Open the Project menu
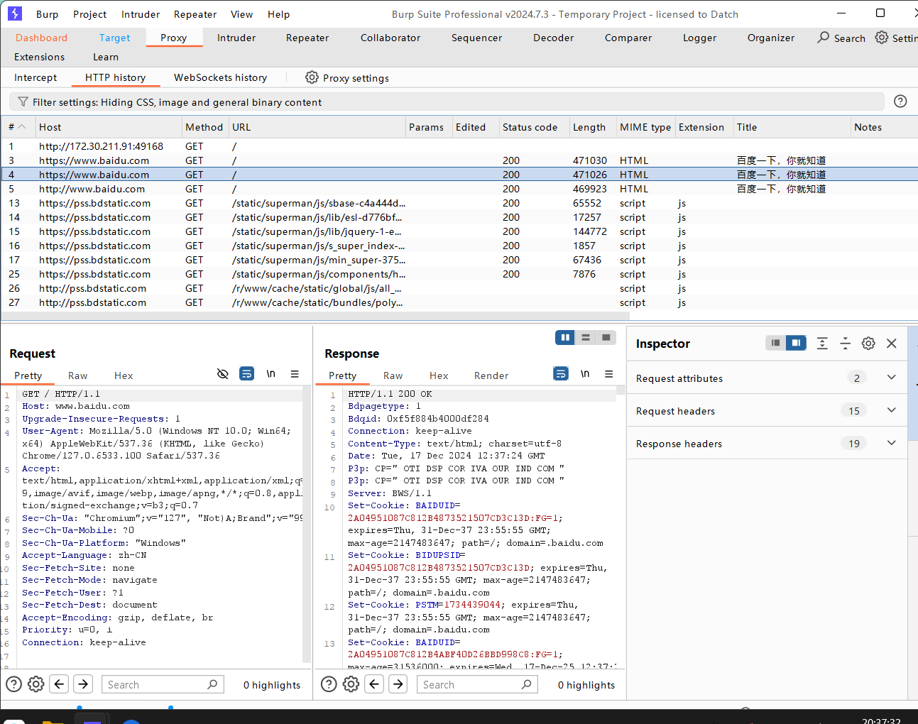 click(90, 14)
